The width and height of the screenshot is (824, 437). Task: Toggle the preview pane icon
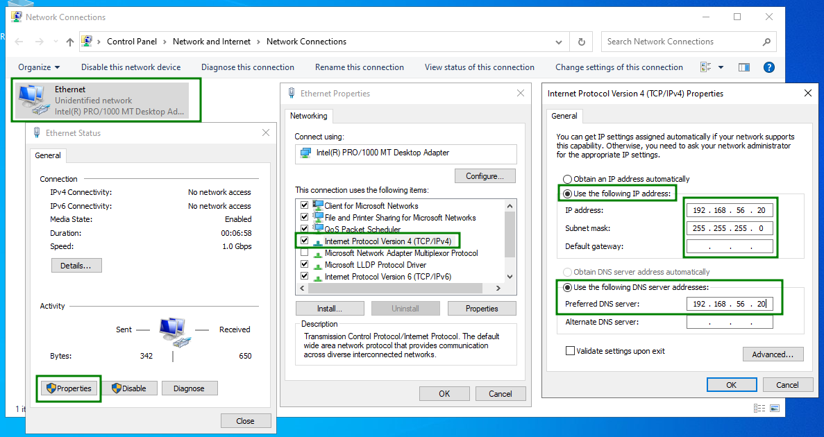[x=744, y=67]
